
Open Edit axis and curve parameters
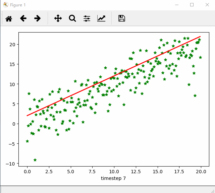point(101,18)
